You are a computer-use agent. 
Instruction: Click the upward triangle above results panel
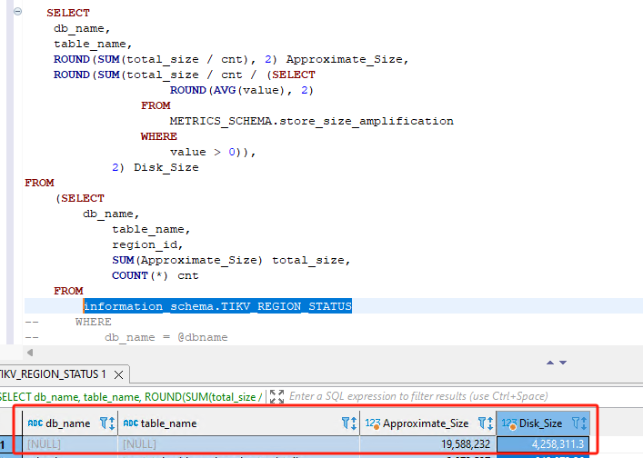tap(549, 363)
